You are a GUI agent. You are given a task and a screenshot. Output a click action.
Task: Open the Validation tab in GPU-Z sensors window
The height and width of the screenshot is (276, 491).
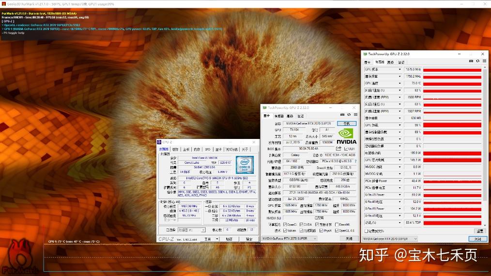[401, 62]
